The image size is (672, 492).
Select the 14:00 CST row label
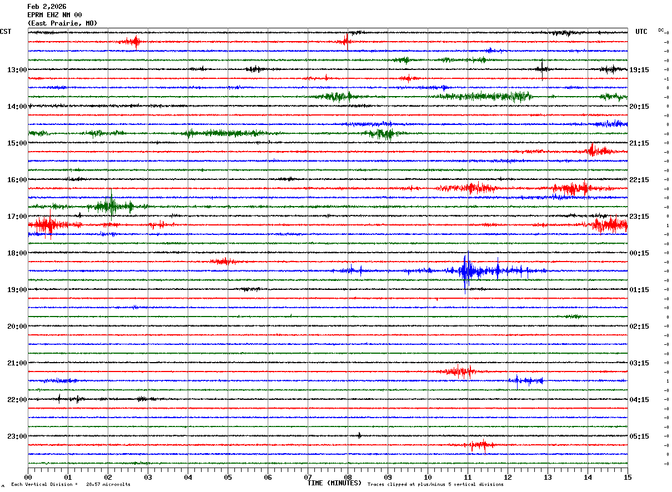click(x=17, y=107)
